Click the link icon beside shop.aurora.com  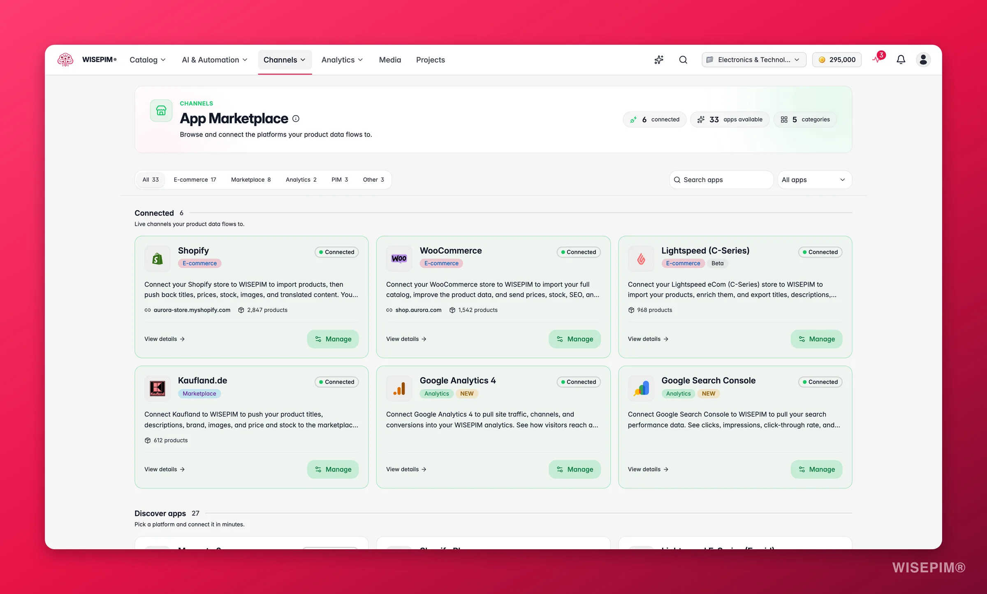click(x=389, y=310)
